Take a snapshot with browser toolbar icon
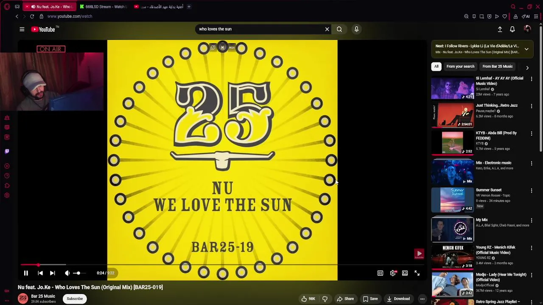This screenshot has height=305, width=543. pyautogui.click(x=481, y=17)
